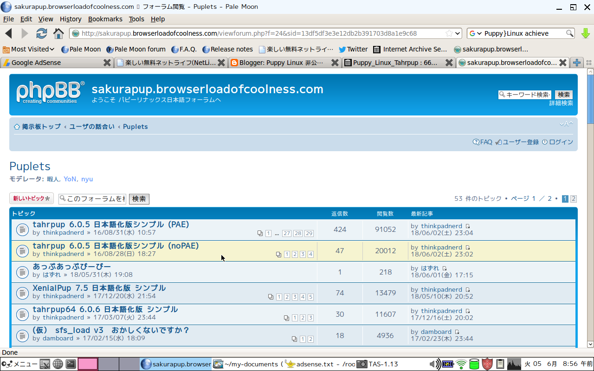Open the ログイン login link

point(557,142)
